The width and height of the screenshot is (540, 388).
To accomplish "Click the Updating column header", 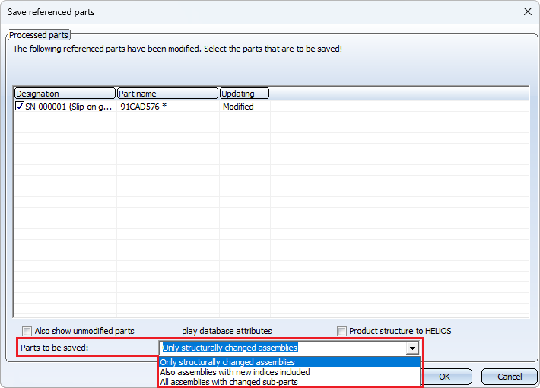I will coord(244,94).
